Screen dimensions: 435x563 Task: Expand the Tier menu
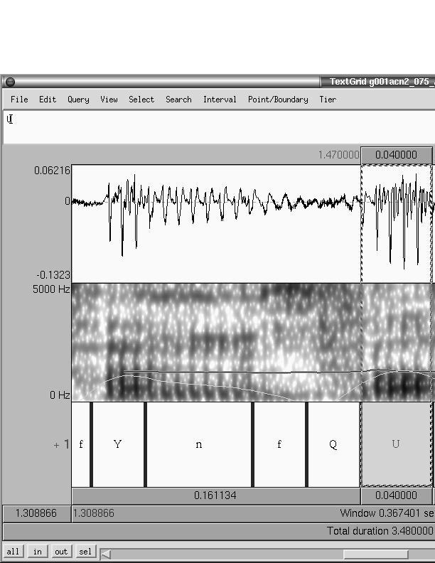pyautogui.click(x=328, y=100)
